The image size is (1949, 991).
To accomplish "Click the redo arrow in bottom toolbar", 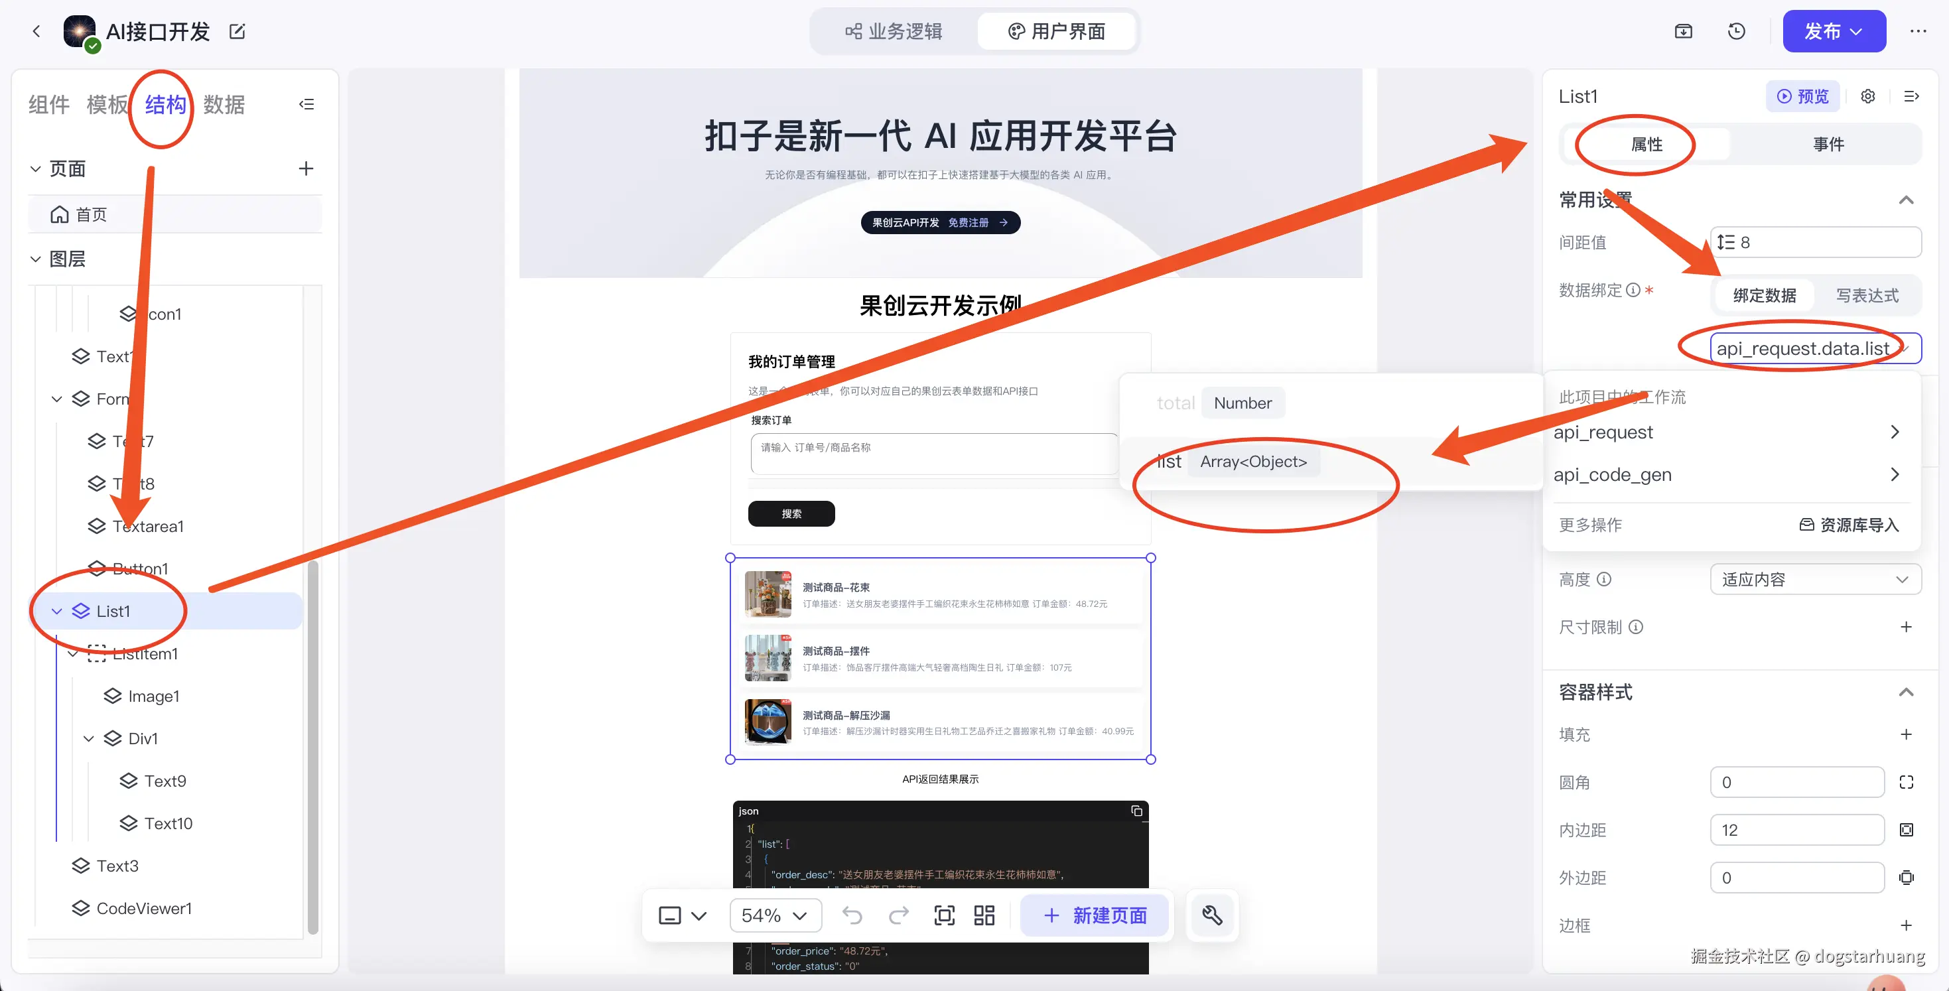I will [899, 915].
